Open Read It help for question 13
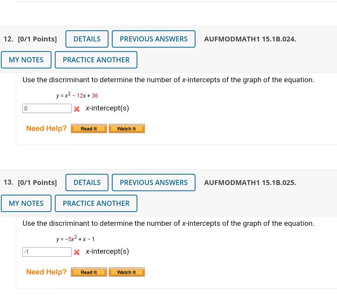 point(89,272)
